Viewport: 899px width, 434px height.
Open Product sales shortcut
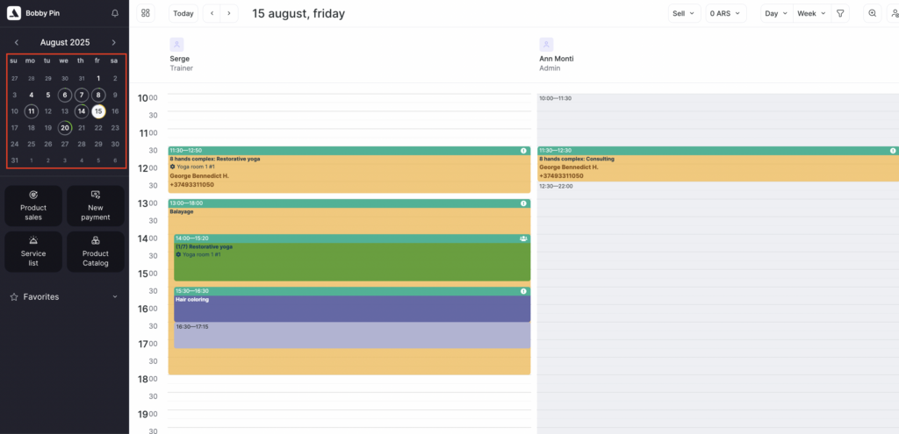(x=33, y=206)
